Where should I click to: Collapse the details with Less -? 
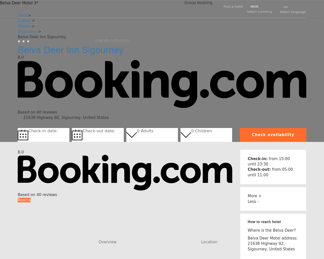[253, 202]
